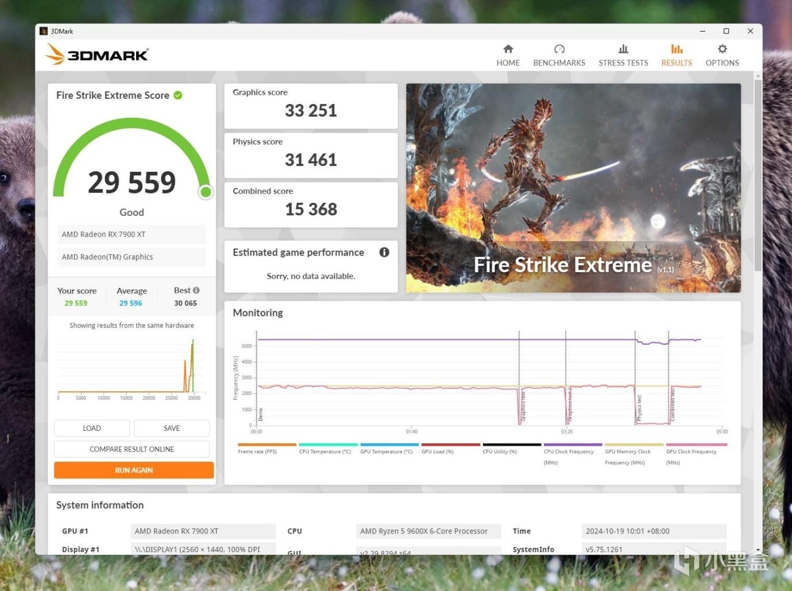Click the GPU #1 value in System information
Image resolution: width=792 pixels, height=591 pixels.
click(x=203, y=531)
